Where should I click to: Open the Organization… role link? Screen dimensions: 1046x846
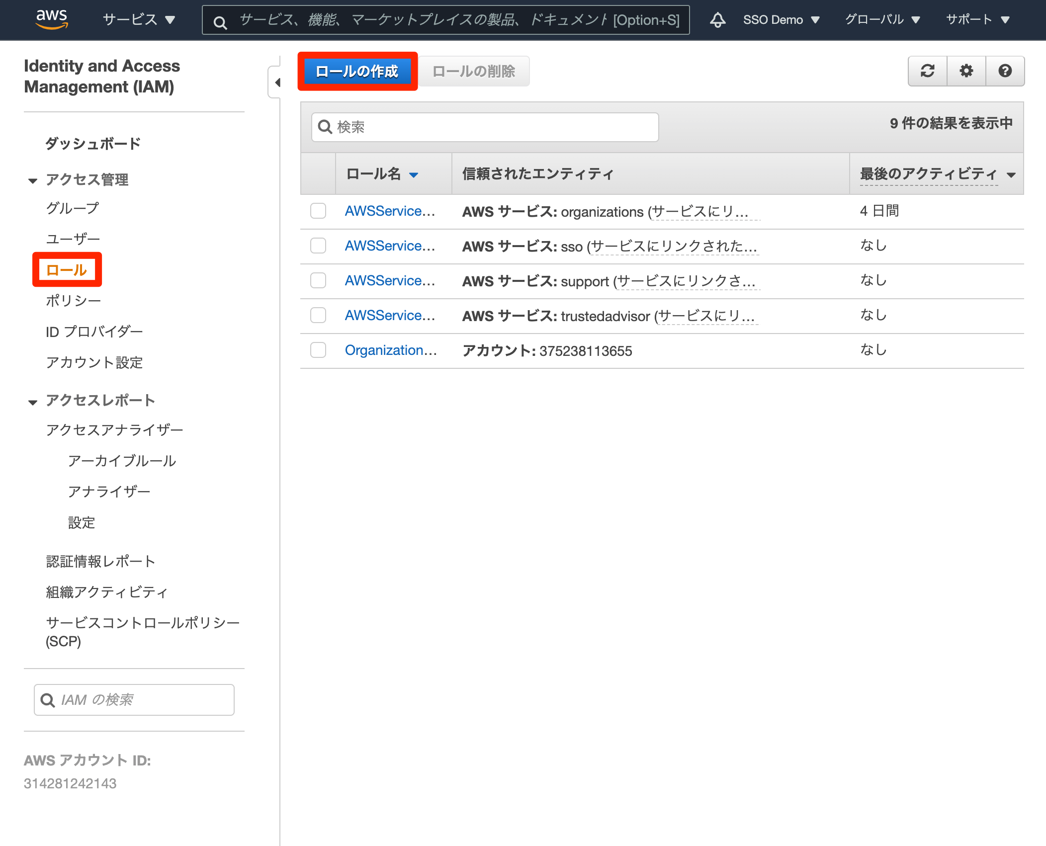391,350
